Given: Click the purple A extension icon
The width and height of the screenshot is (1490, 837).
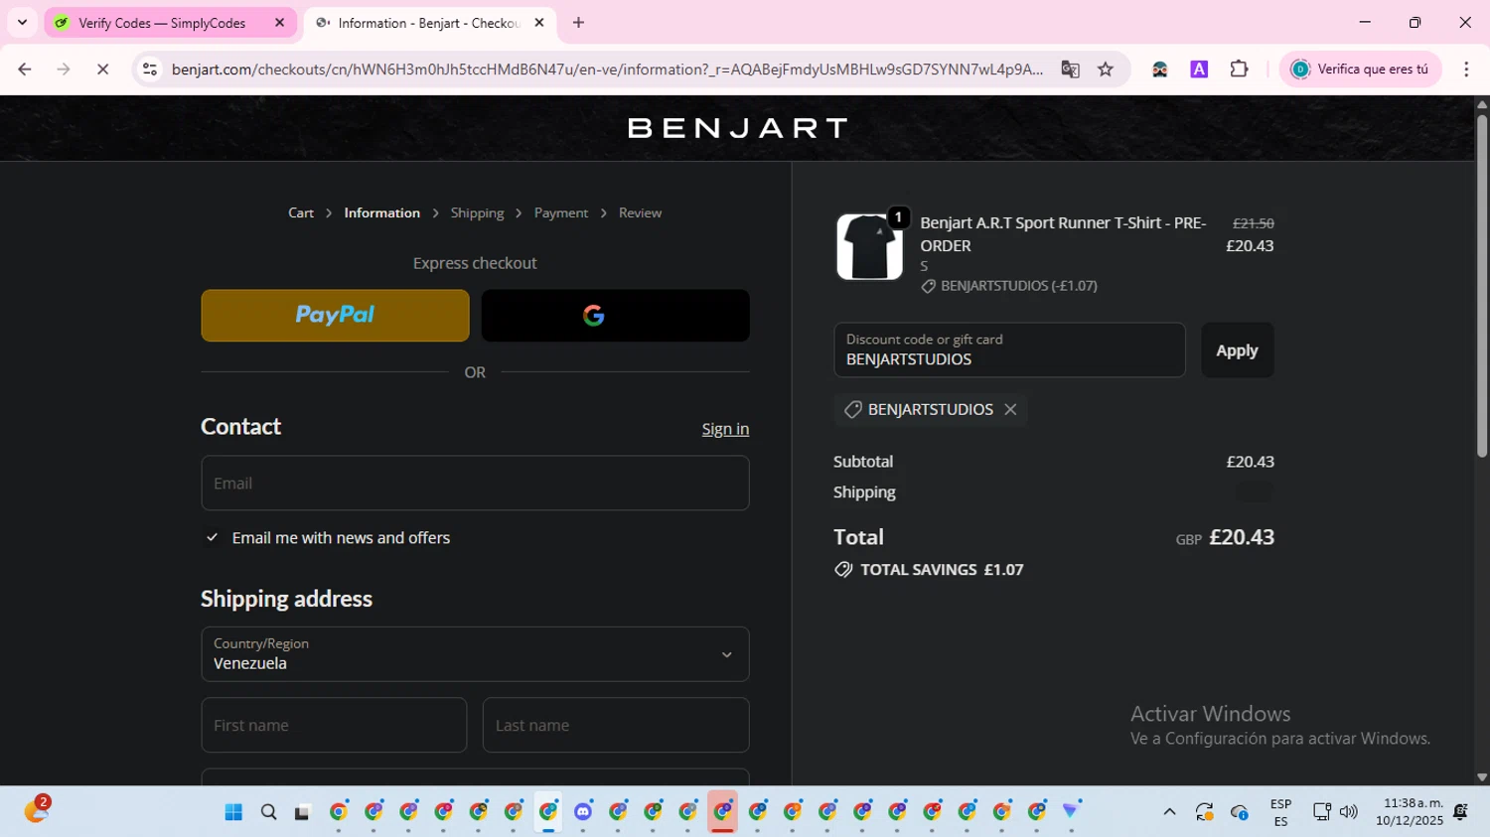Looking at the screenshot, I should click(1199, 70).
